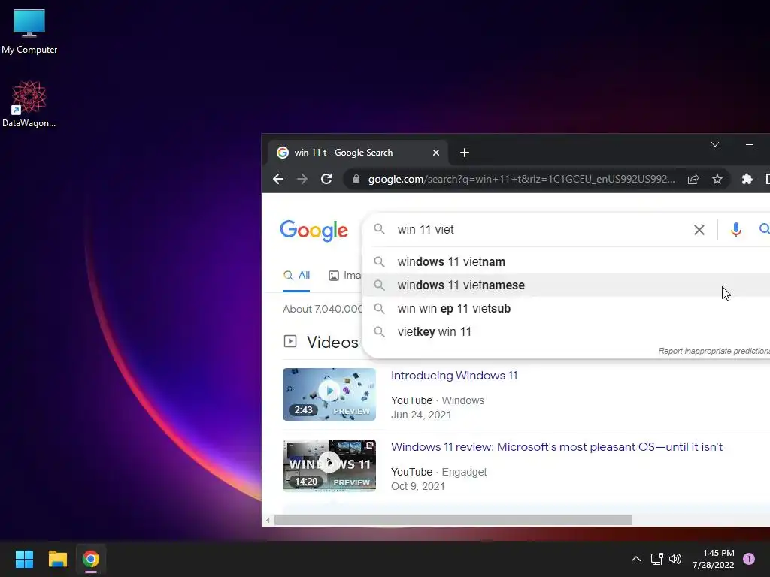Open the DataWagon desktop shortcut

[29, 104]
